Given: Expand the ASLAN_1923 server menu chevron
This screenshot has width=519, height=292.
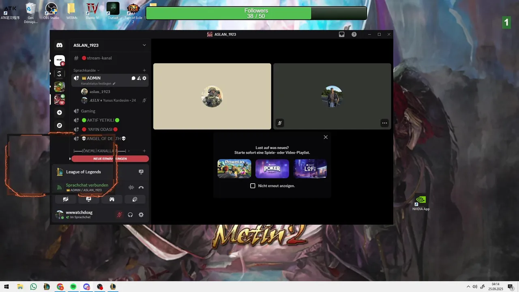Looking at the screenshot, I should tap(144, 45).
